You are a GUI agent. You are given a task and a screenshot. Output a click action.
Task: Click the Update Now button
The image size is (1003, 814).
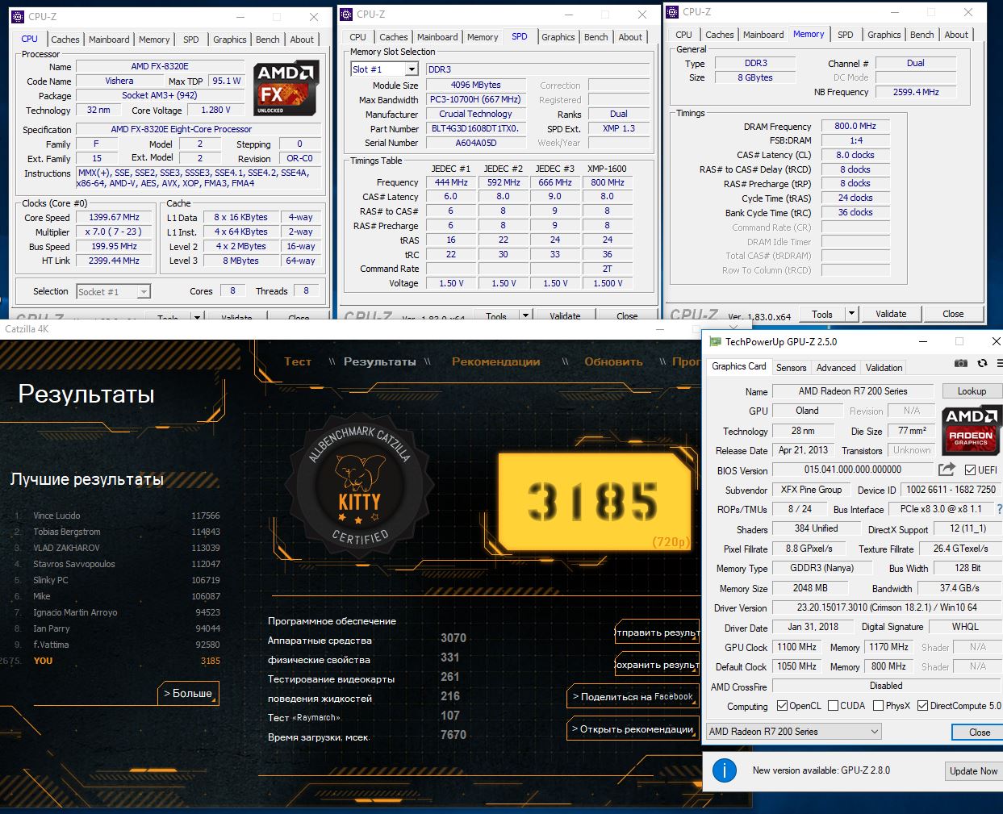[973, 771]
